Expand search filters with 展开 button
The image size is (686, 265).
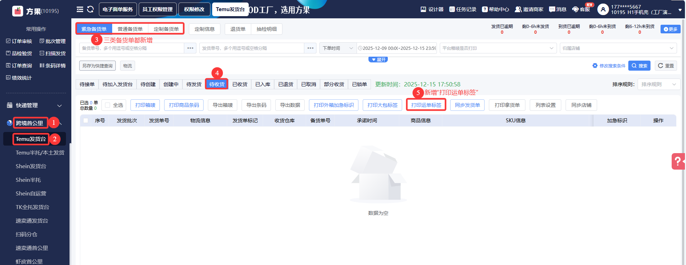point(378,60)
